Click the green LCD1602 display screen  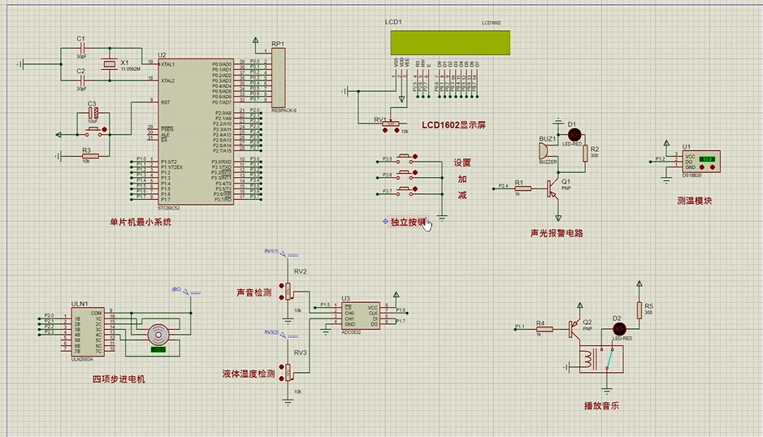point(449,41)
